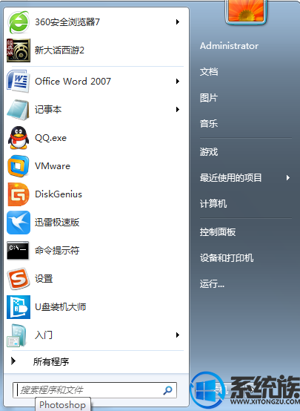Open 迅雷极速版 bird icon
The width and height of the screenshot is (300, 411).
tap(19, 223)
